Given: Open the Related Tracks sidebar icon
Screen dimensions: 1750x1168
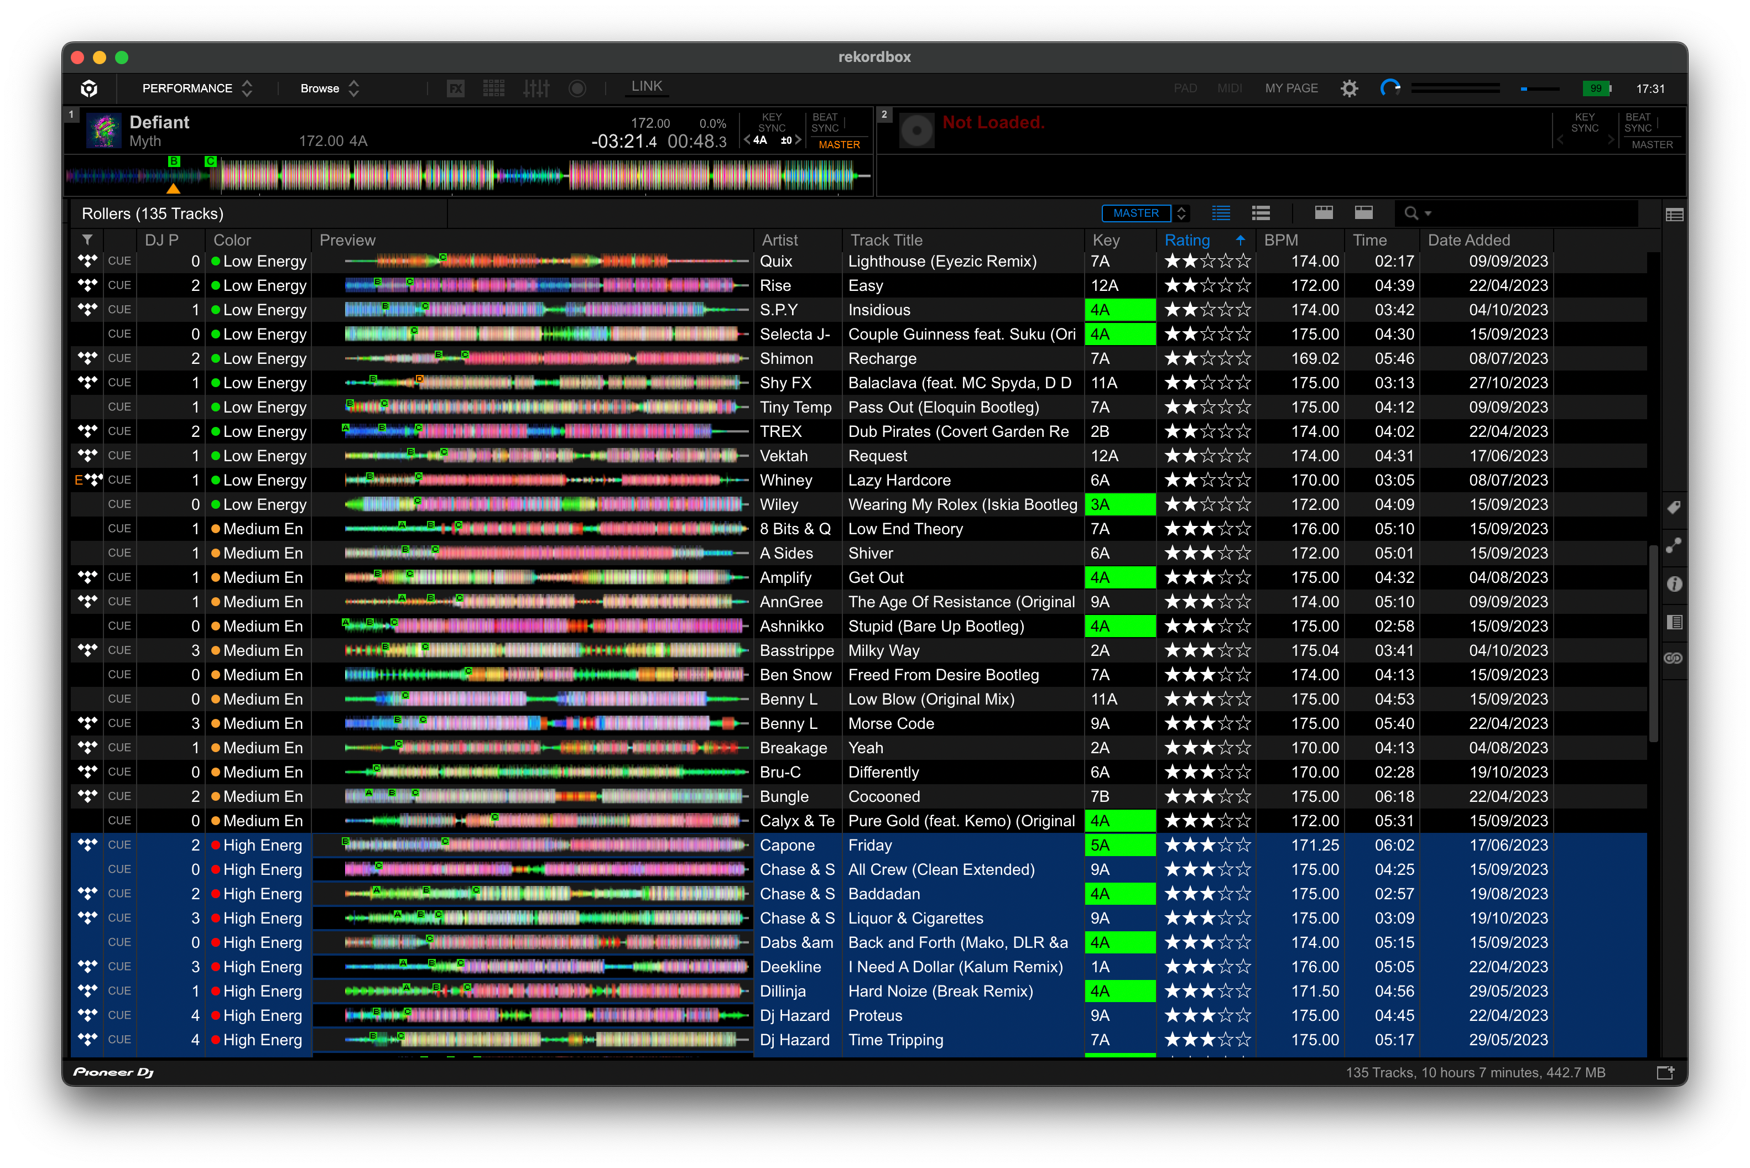Looking at the screenshot, I should [1673, 546].
